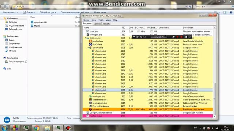
Task: Switch to the Processes tab
Action: [x=87, y=23]
